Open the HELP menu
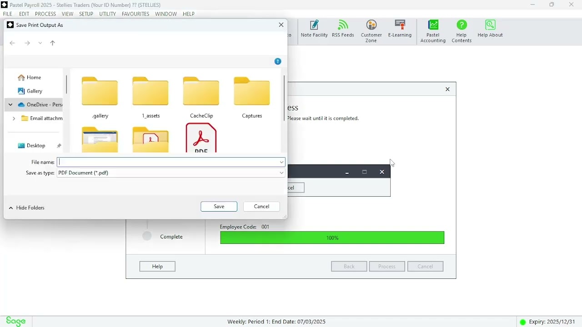 [189, 14]
